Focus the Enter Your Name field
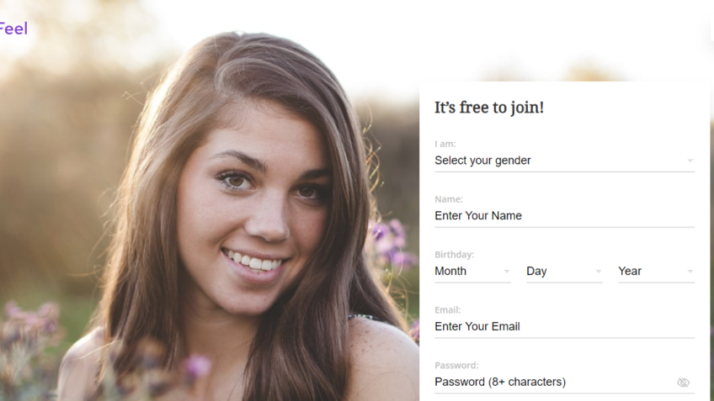Screen dimensions: 714x401 (x=565, y=216)
